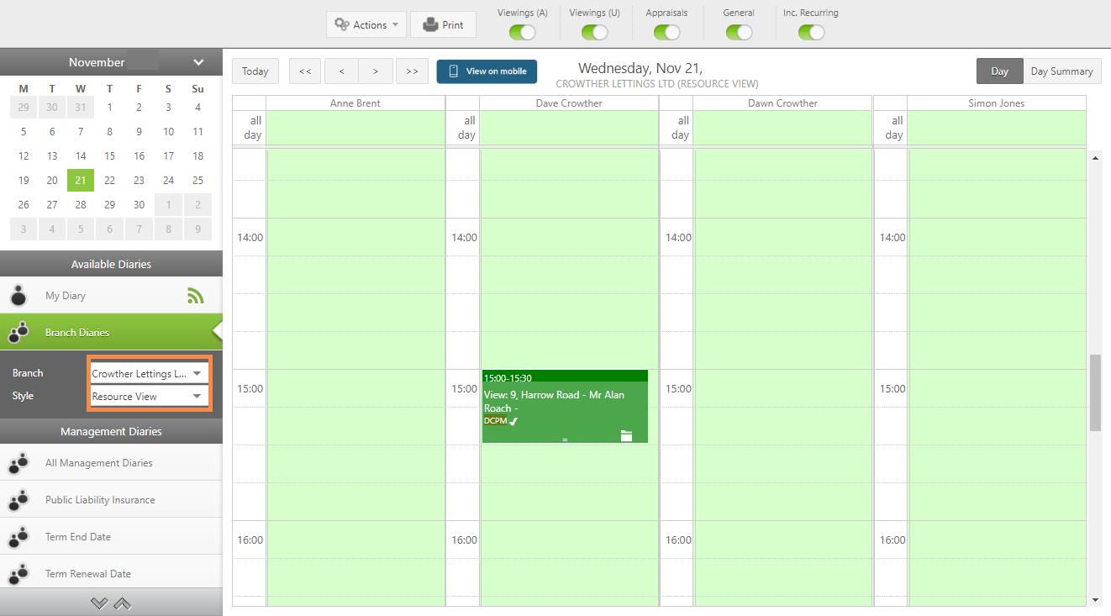Click the scrollbar up arrow
1111x616 pixels.
click(1095, 158)
